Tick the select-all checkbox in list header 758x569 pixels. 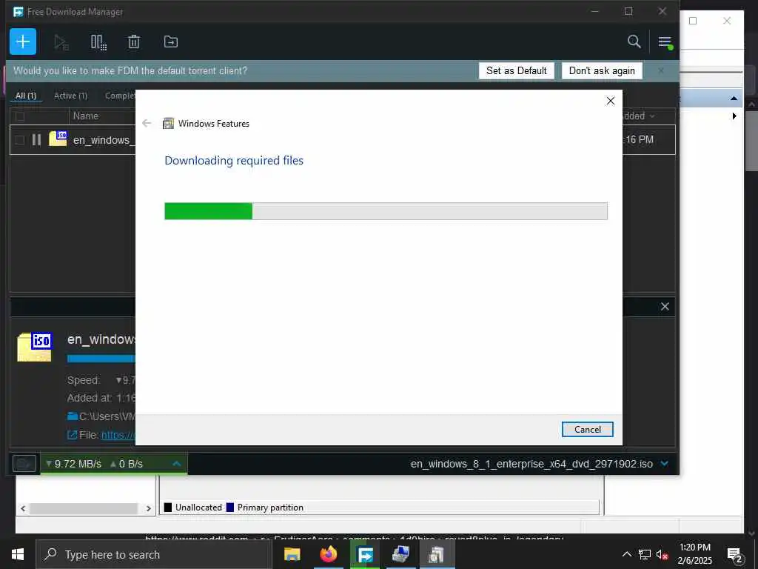tap(20, 116)
